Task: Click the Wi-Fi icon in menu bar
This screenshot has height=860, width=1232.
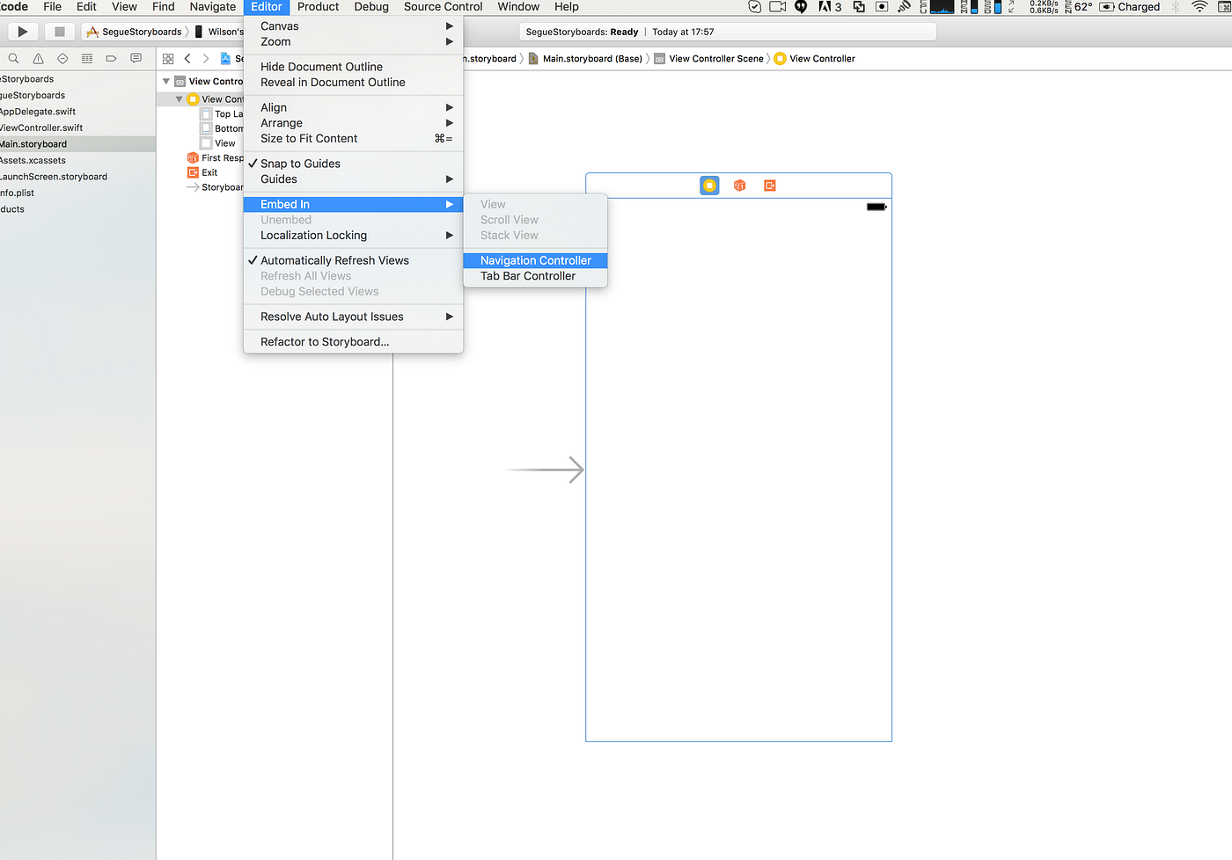Action: [x=1199, y=7]
